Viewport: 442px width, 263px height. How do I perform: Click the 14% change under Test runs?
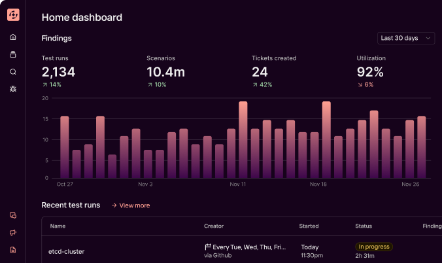[55, 84]
